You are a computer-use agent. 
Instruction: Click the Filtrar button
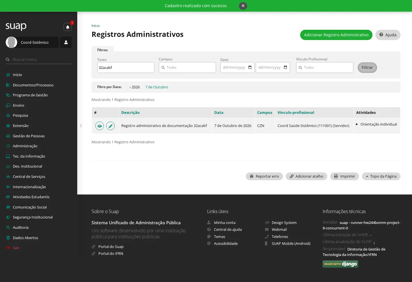point(367,67)
